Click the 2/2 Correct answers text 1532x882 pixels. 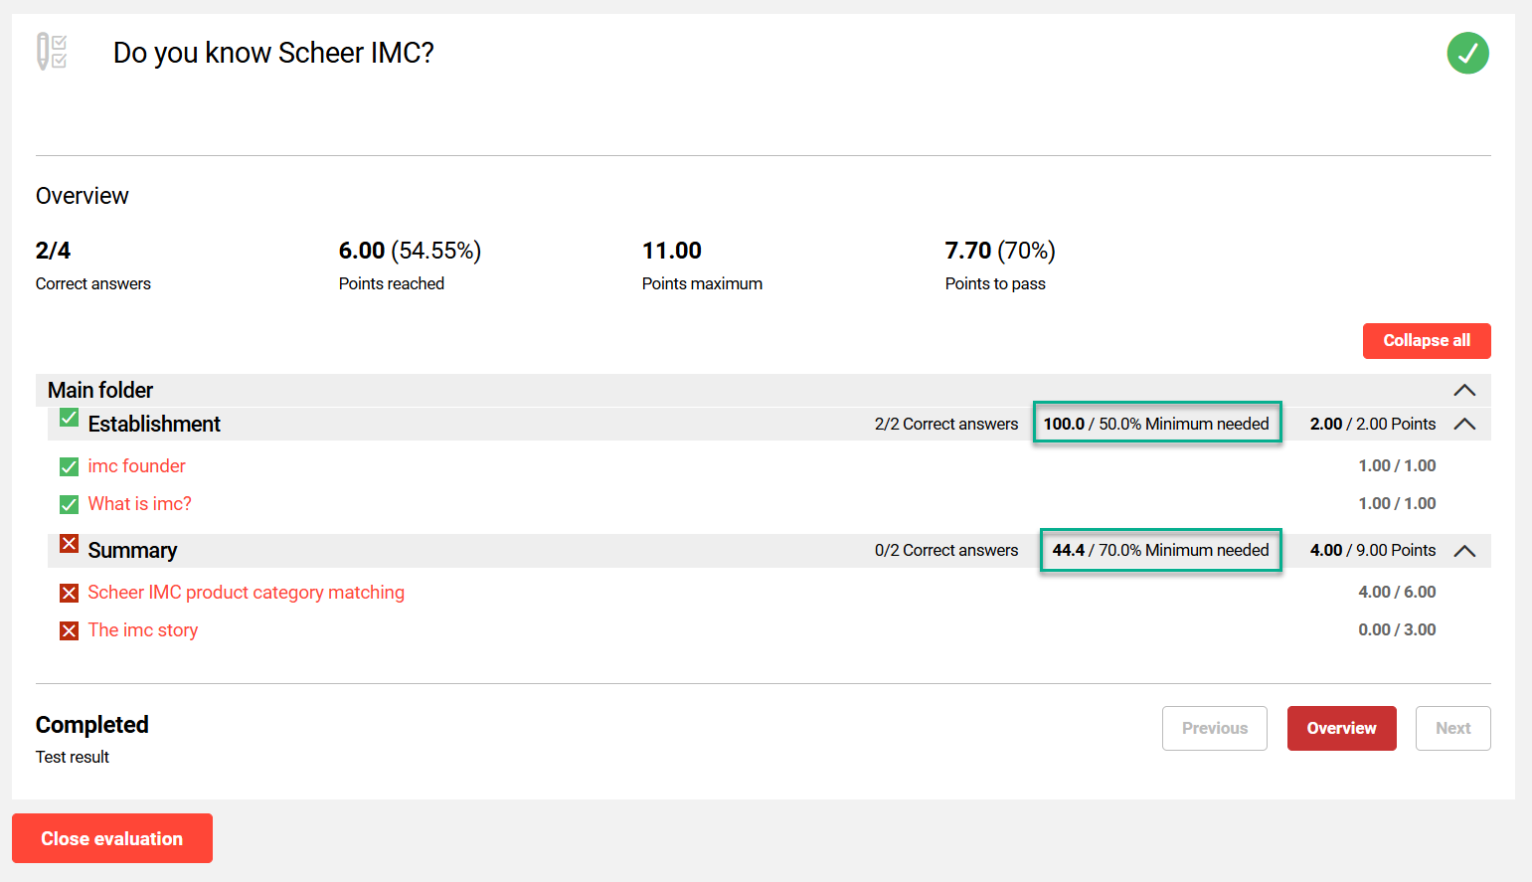tap(946, 424)
